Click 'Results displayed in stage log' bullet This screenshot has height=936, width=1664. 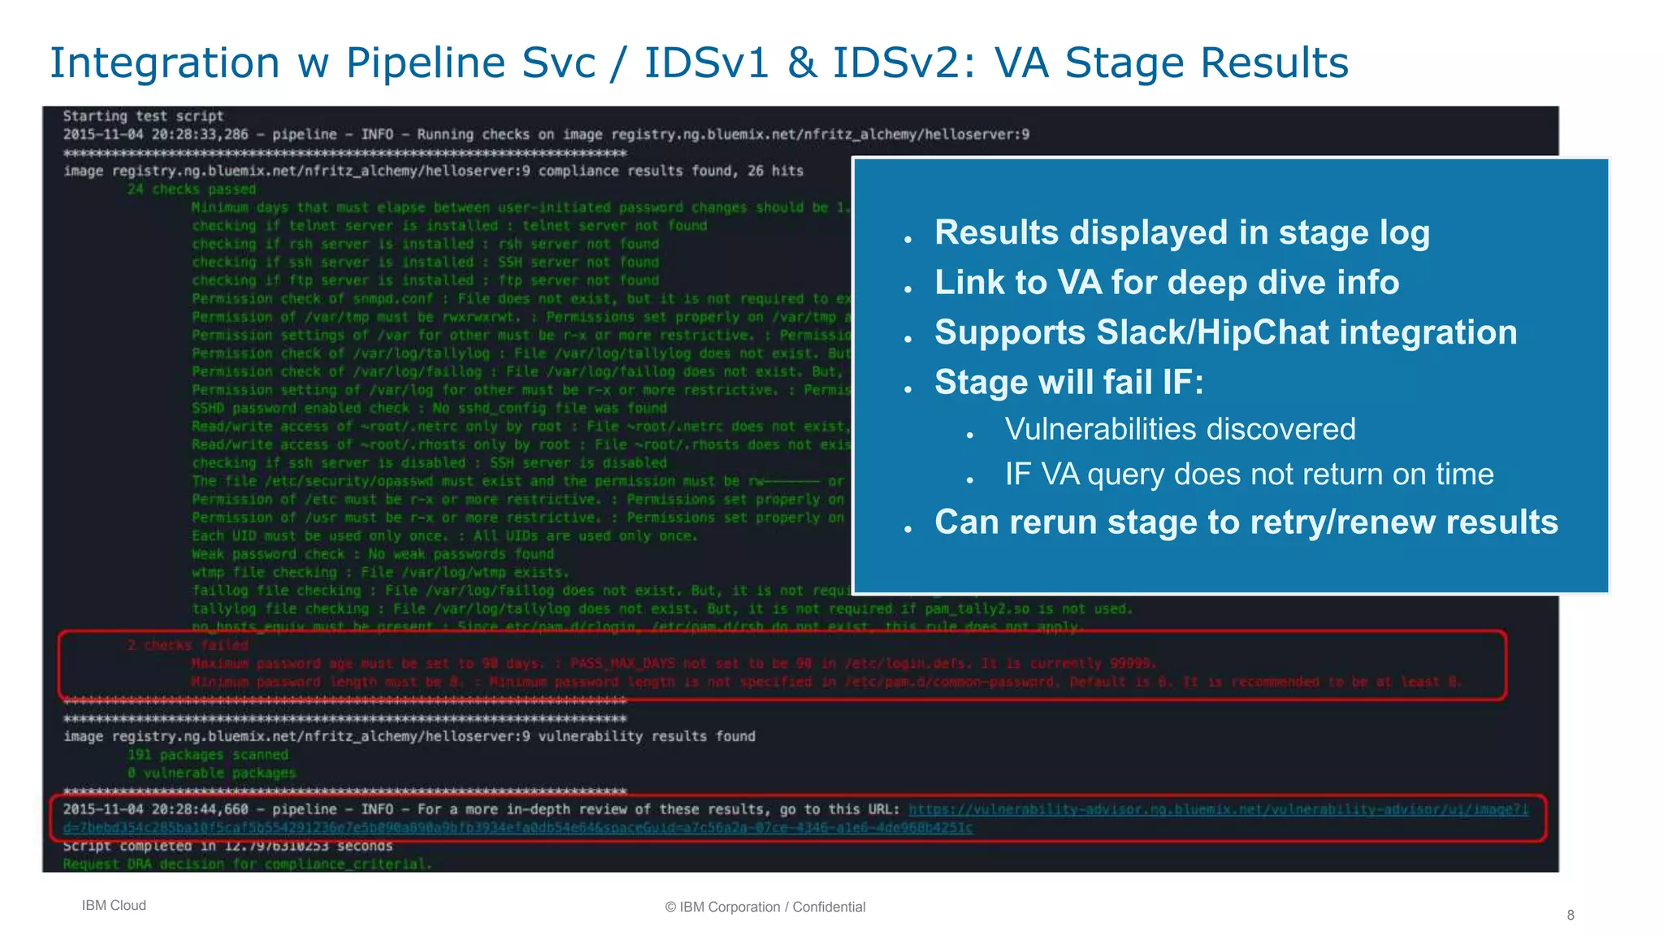(x=1181, y=232)
